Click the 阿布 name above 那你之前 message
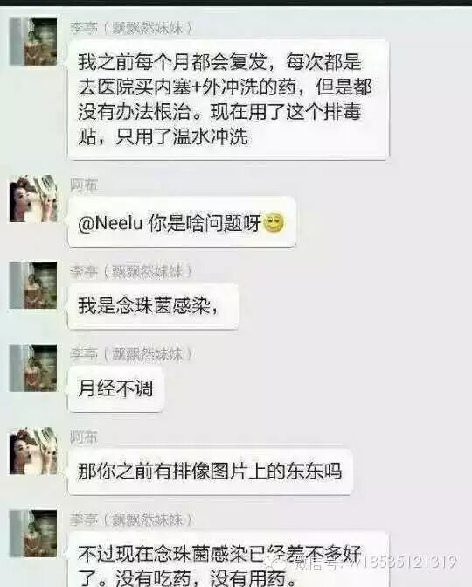Screen dimensions: 472x587 coord(84,437)
